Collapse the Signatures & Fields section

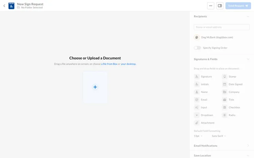coord(248,59)
